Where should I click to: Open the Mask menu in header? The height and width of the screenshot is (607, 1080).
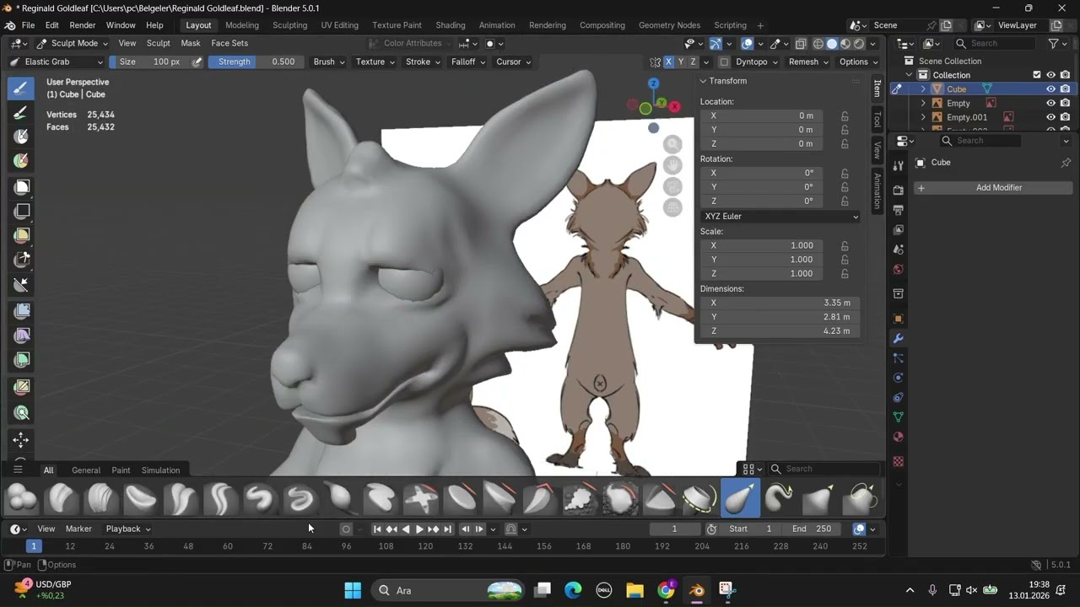click(191, 43)
